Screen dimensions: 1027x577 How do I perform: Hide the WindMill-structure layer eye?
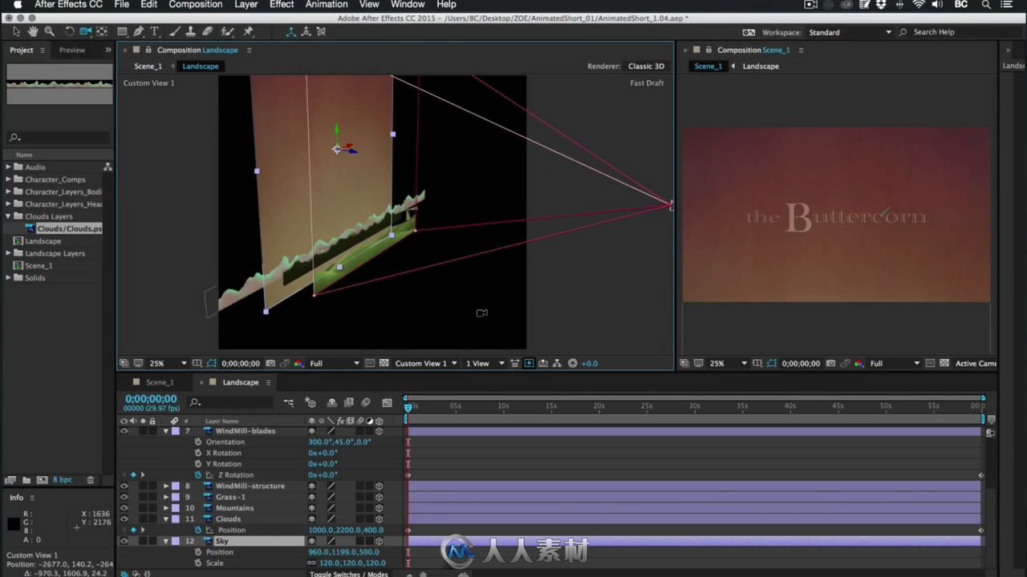(124, 486)
